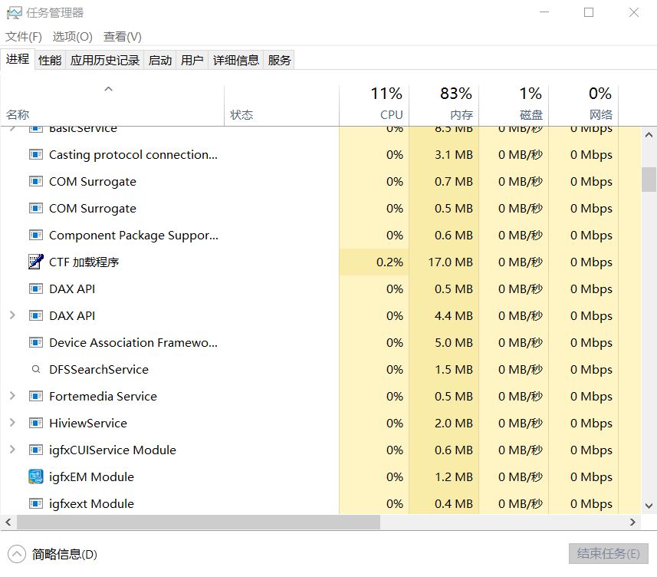Sort by the 名称 column header
657x577 pixels.
(x=112, y=105)
